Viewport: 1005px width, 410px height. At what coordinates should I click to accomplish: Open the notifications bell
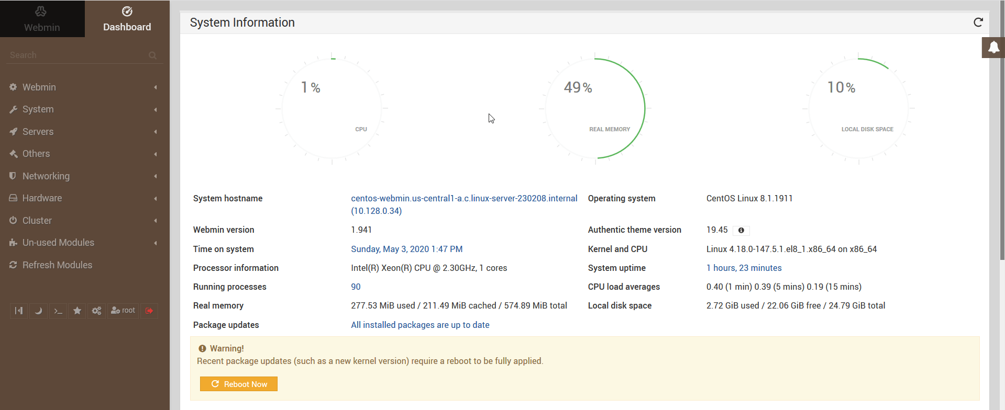[993, 48]
